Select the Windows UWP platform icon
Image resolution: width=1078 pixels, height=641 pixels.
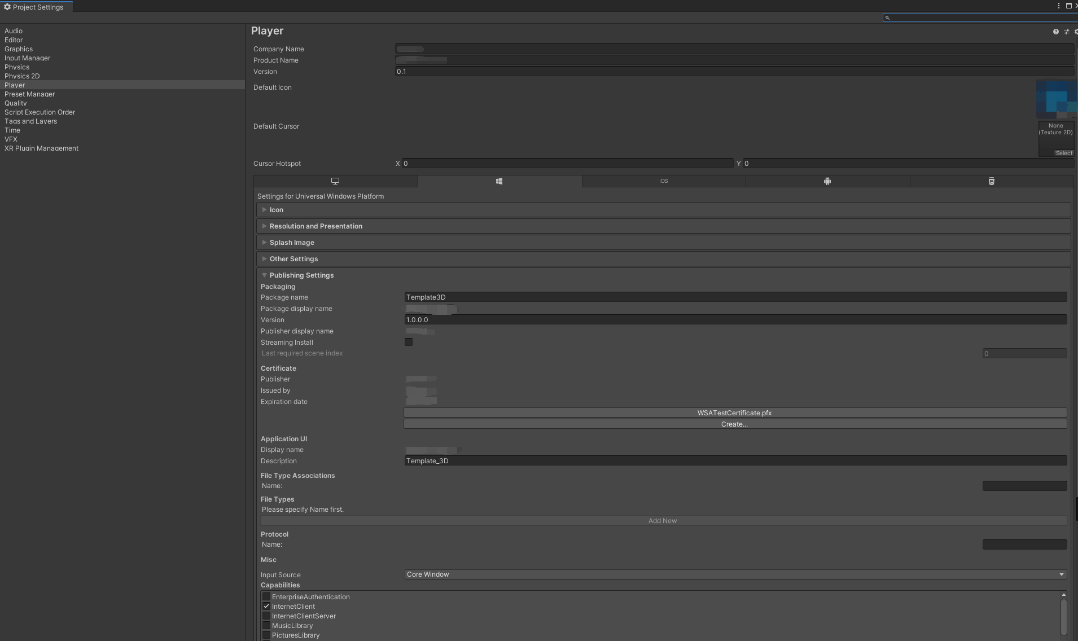click(499, 181)
